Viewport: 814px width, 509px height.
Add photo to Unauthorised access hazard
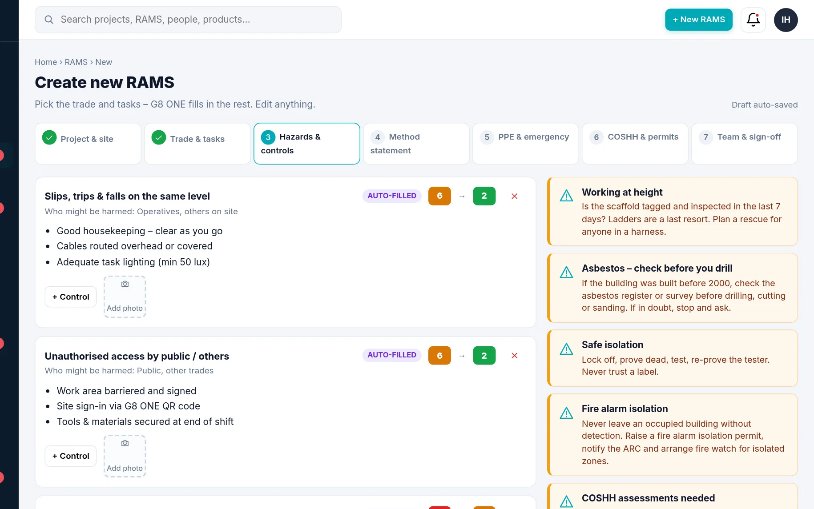click(125, 456)
